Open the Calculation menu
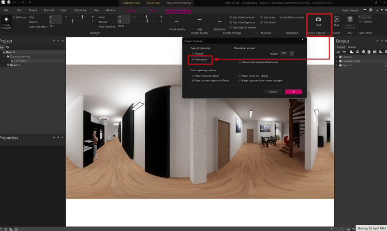Screen dimensions: 387x231 (x=81, y=10)
